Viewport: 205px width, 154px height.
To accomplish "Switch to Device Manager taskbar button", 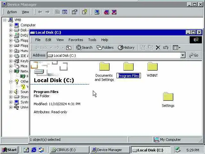I will pyautogui.click(x=110, y=150).
